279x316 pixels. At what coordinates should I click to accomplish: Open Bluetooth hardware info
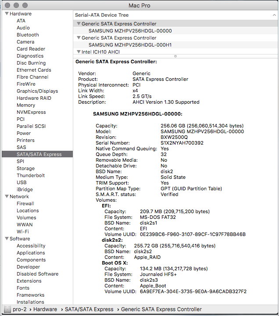(x=28, y=35)
